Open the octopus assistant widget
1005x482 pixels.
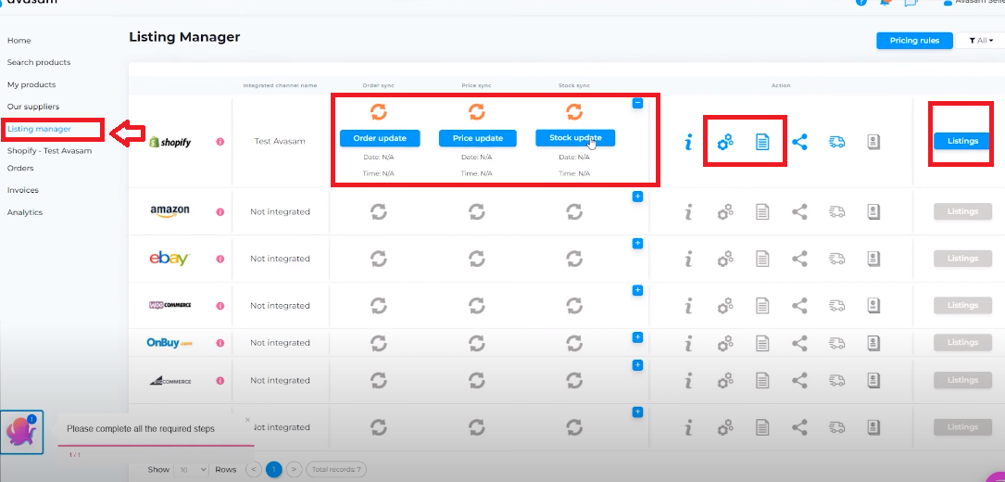[22, 432]
